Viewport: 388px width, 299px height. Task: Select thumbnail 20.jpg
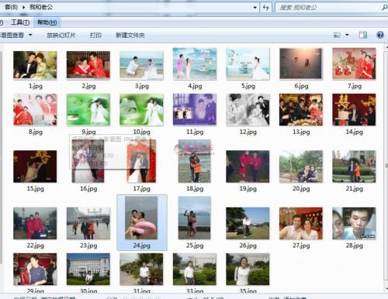tap(301, 167)
